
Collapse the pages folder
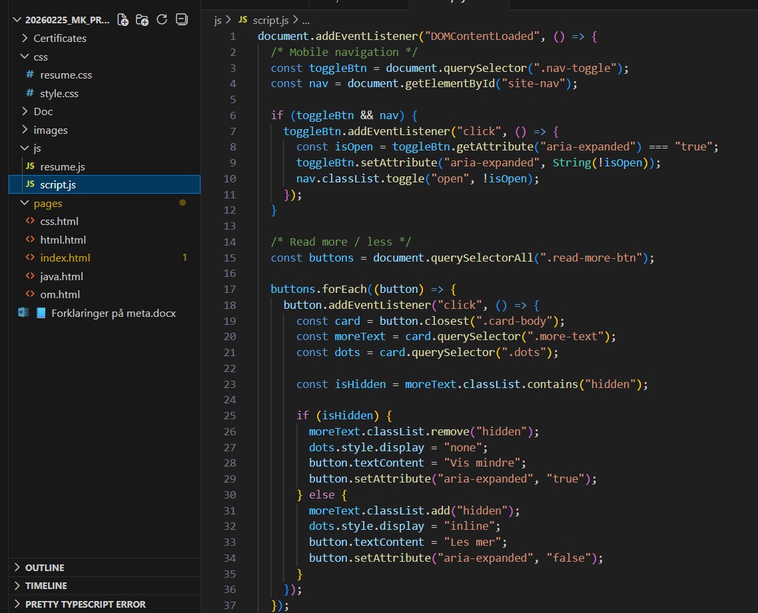point(25,203)
